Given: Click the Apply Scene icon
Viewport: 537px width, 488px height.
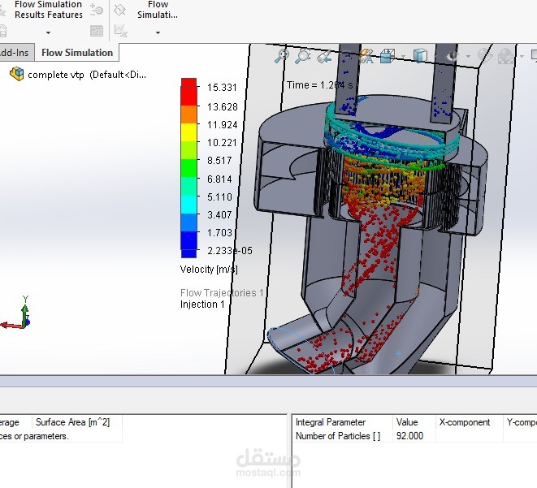Looking at the screenshot, I should [x=506, y=56].
